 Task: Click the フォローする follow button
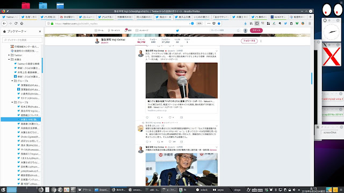click(x=249, y=41)
